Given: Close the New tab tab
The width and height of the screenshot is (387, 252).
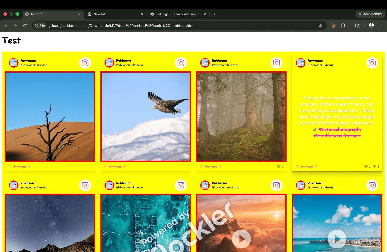Looking at the screenshot, I should coord(142,14).
